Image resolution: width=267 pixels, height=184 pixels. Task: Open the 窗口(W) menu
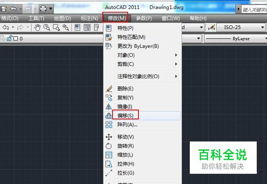coord(170,18)
